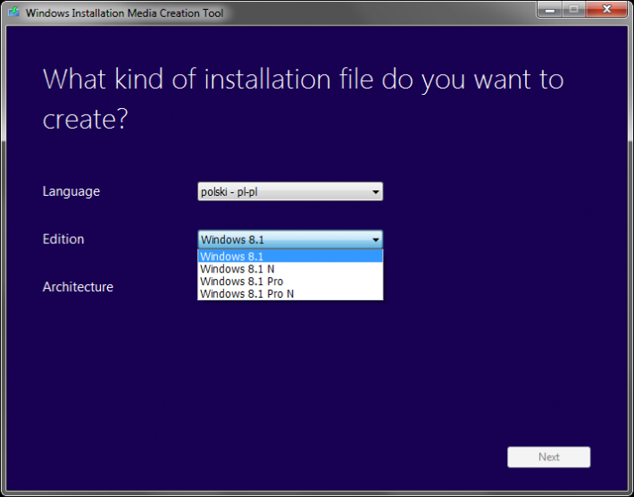Click the Edition label text

tap(63, 240)
